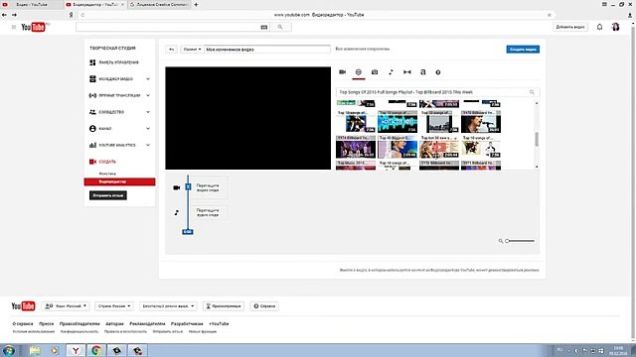
Task: Expand Channel section chevron
Action: point(148,129)
